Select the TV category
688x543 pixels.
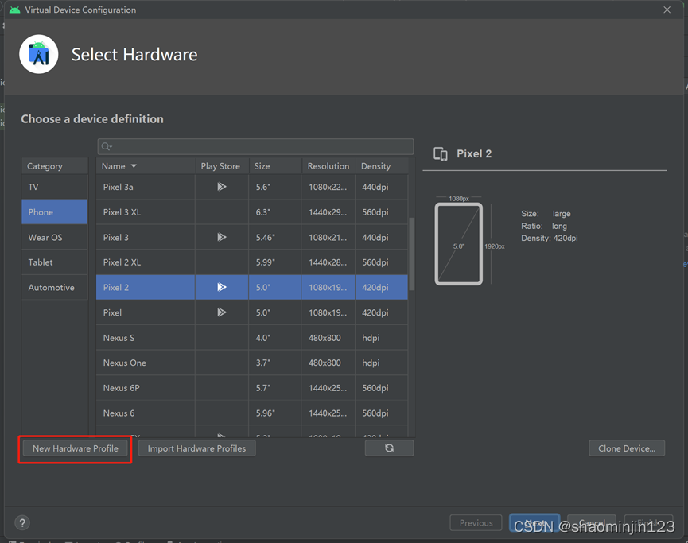click(55, 187)
